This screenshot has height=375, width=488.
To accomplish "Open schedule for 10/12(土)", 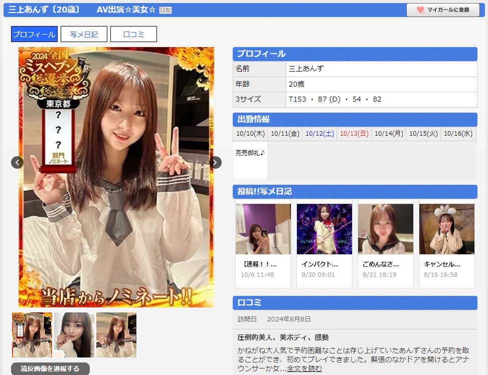I will 319,134.
